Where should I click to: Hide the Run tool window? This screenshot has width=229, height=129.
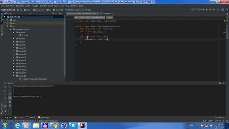(x=224, y=83)
